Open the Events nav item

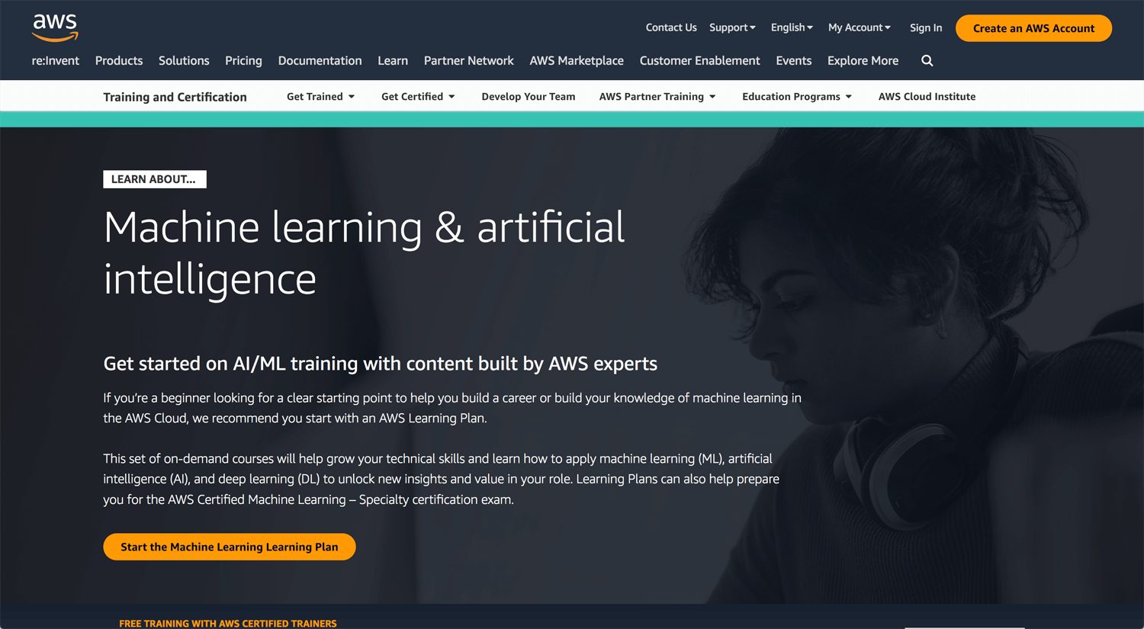click(x=794, y=61)
